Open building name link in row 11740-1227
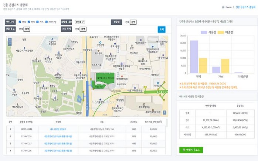Image resolution: width=258 pixels, height=161 pixels. pyautogui.click(x=58, y=144)
